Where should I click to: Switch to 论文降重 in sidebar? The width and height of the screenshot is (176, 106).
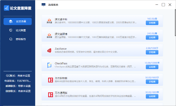pyautogui.click(x=18, y=30)
